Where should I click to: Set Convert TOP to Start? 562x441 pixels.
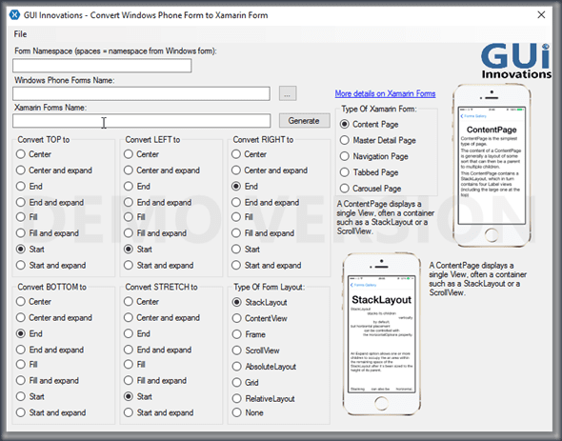(x=30, y=250)
